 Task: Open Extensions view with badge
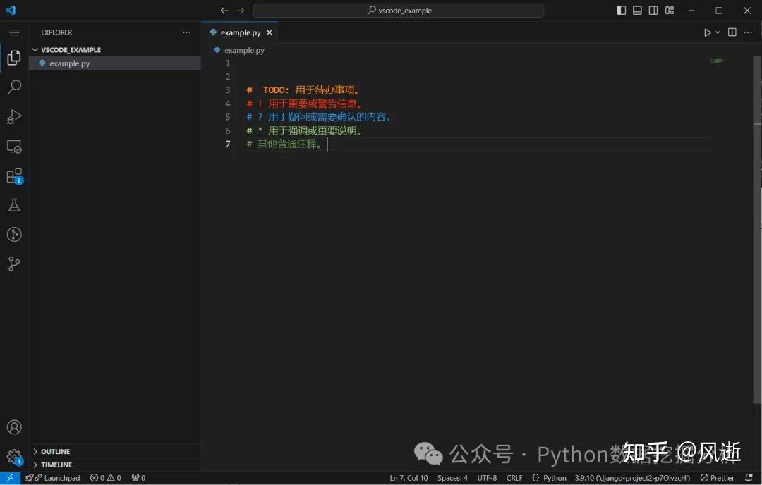tap(15, 176)
